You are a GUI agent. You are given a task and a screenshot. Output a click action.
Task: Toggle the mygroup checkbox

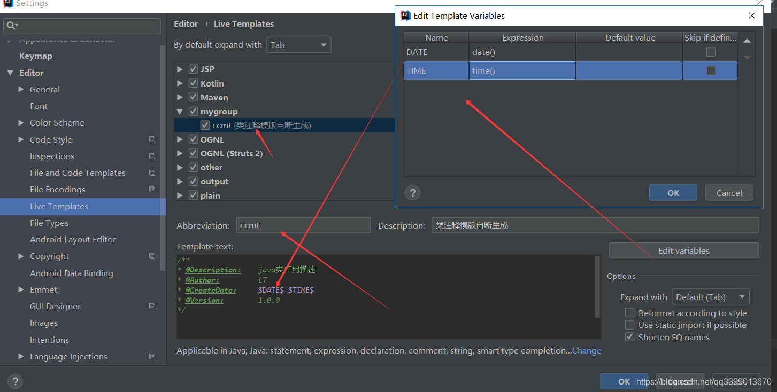coord(194,111)
